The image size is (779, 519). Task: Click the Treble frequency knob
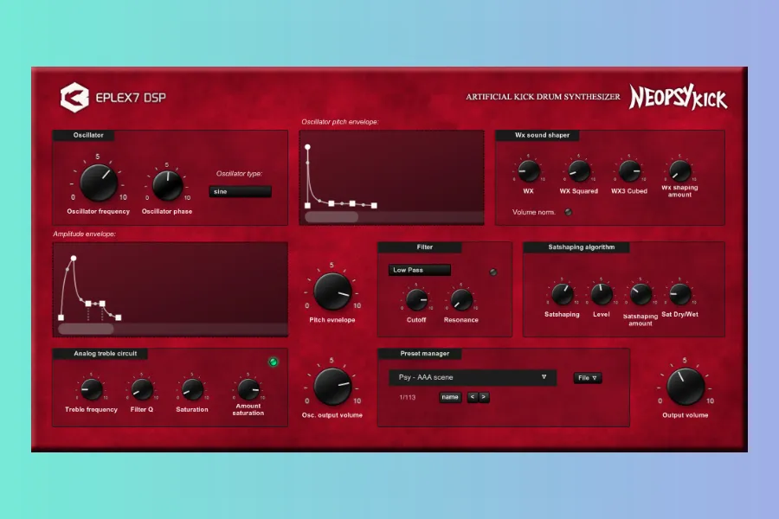tap(91, 390)
